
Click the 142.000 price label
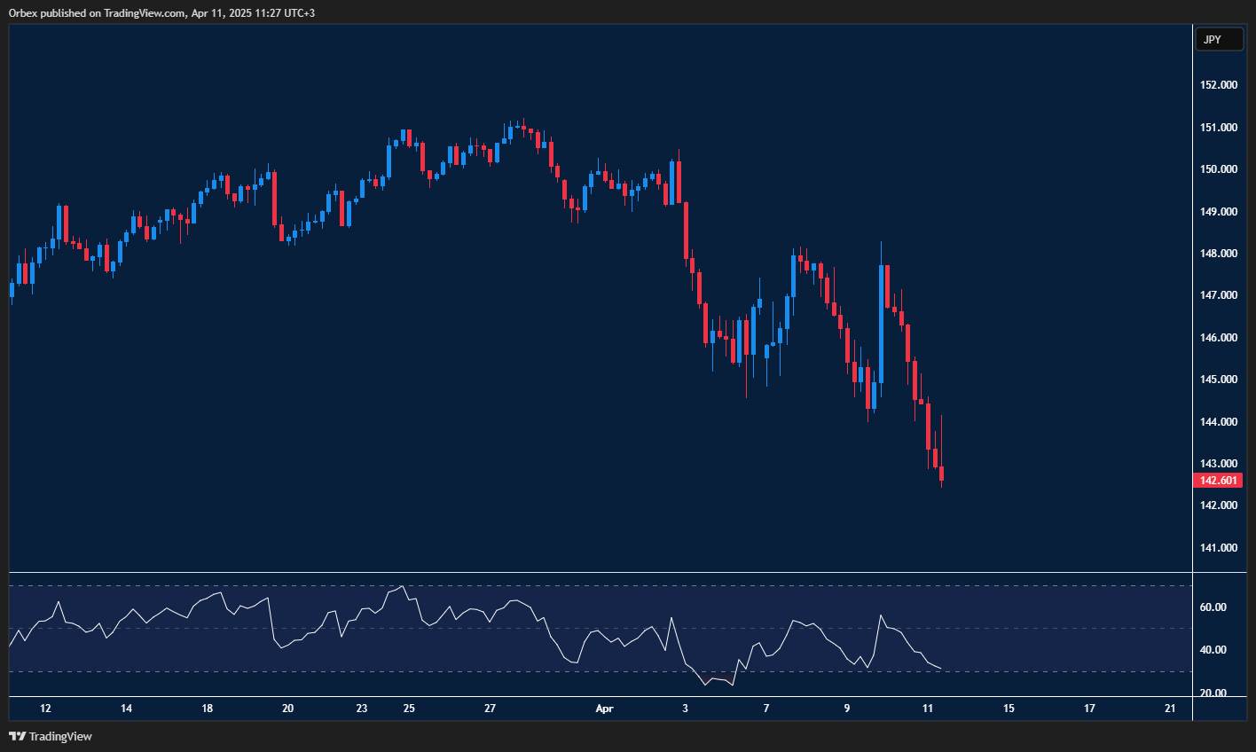click(1218, 505)
